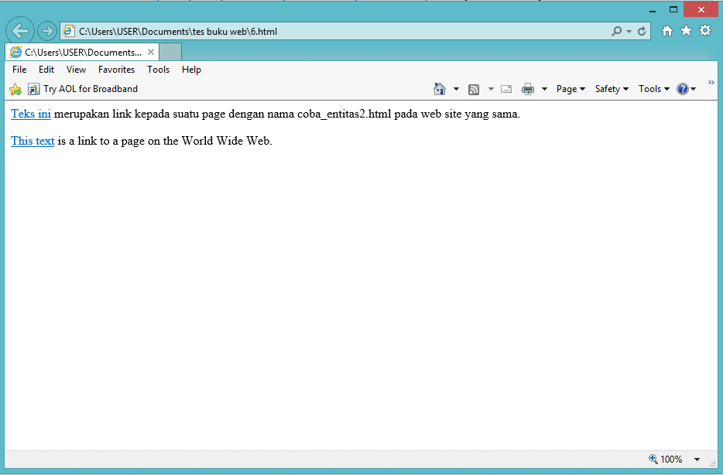Click the Add to Favorites bar star icon
Screen dimensions: 723x475
click(15, 89)
